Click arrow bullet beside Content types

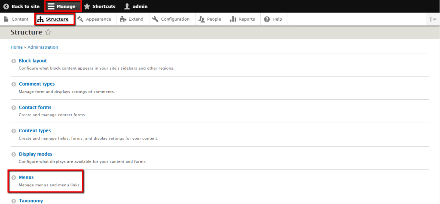tap(13, 131)
